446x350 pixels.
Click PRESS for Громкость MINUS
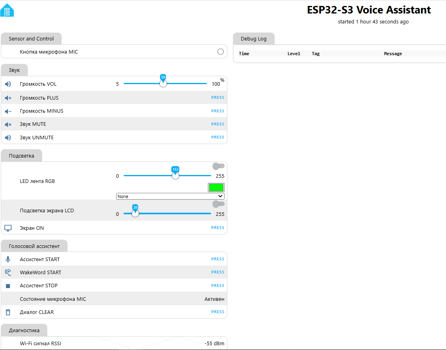pos(217,111)
